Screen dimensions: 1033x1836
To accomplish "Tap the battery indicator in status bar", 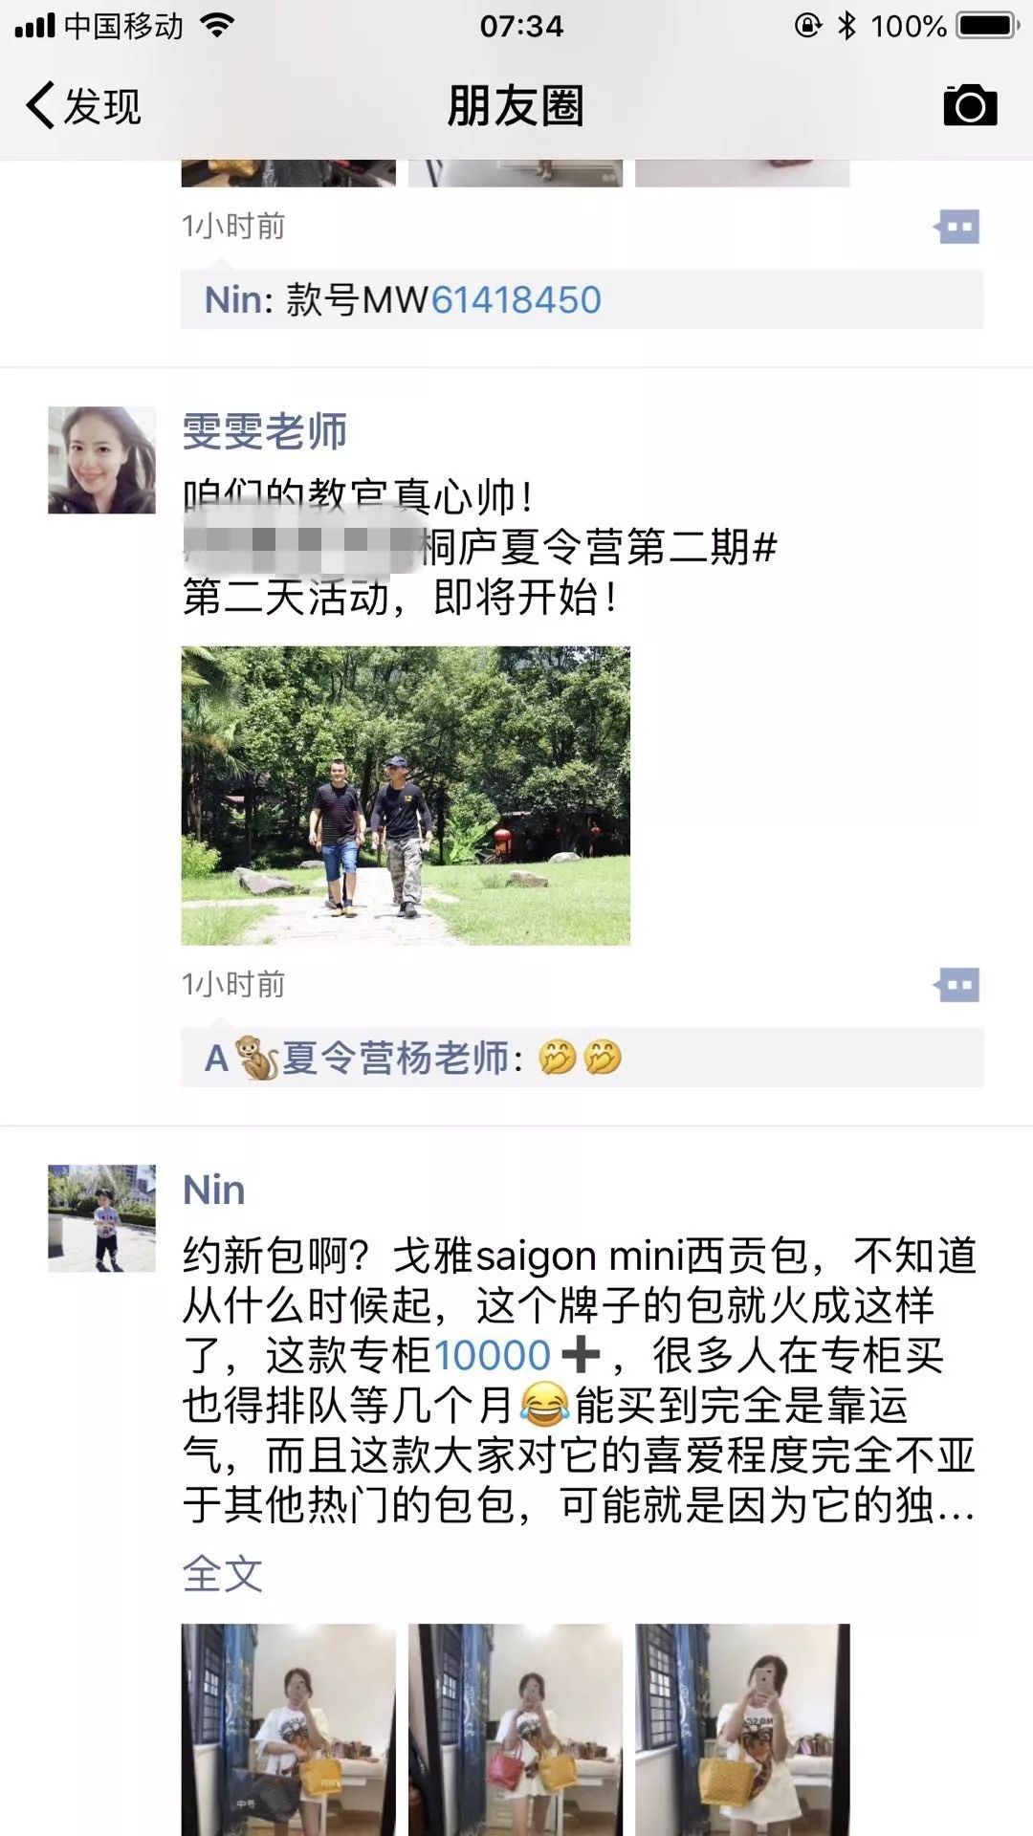I will (x=988, y=26).
